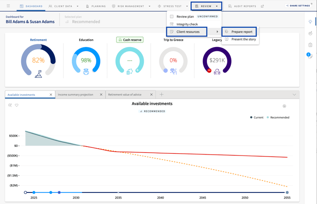
Task: Click the plus icon on Cash reserve gauge
Action: [x=137, y=70]
